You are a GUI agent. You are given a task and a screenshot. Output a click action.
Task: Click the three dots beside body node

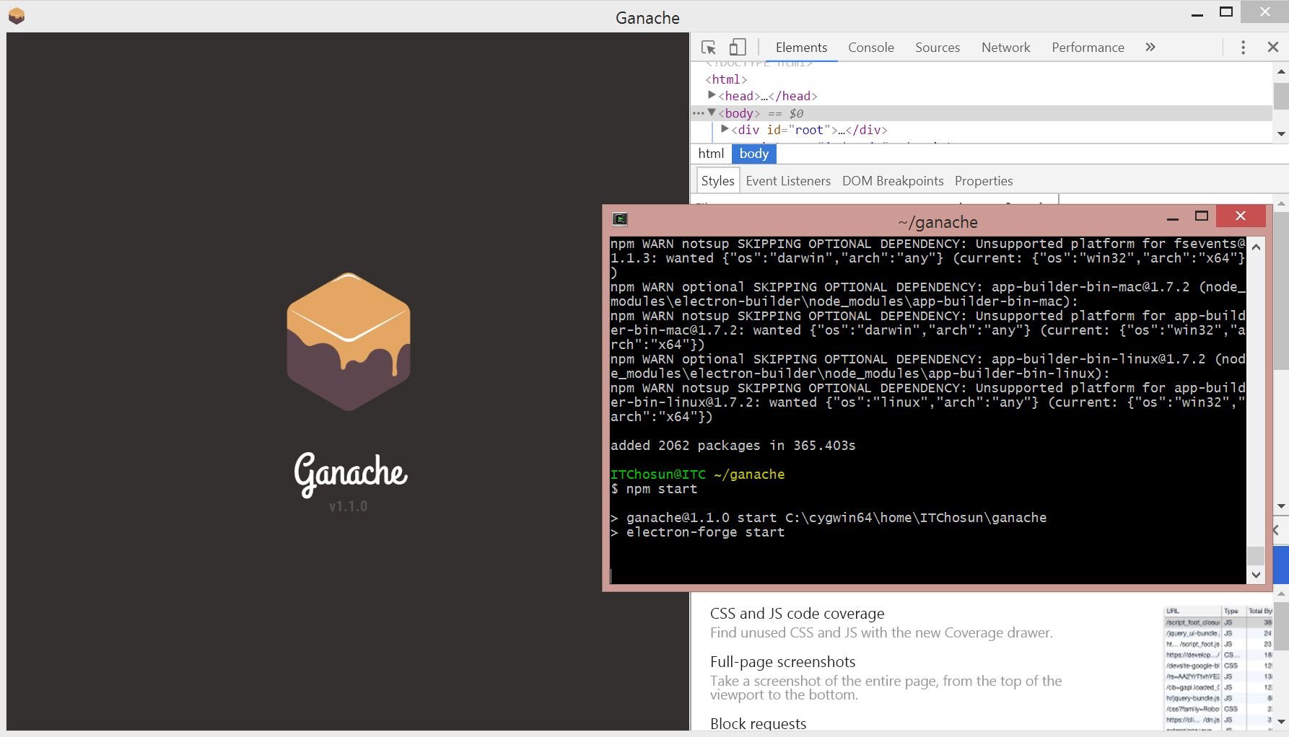pyautogui.click(x=698, y=113)
